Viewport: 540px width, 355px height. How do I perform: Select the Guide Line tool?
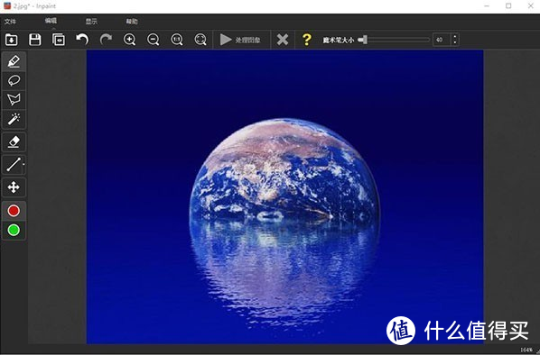point(13,164)
